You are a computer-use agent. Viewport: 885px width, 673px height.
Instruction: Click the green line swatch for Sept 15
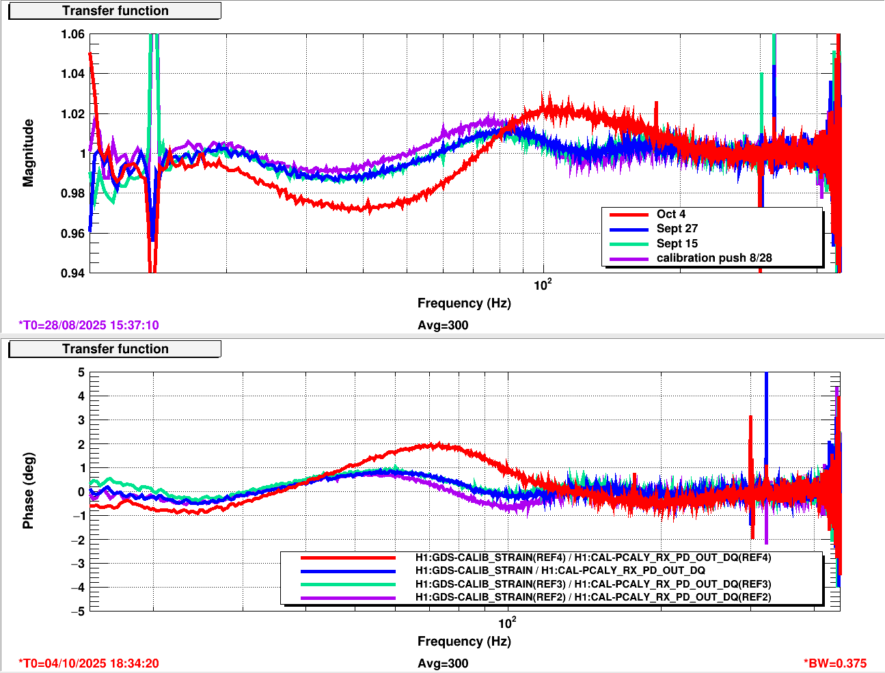pyautogui.click(x=628, y=244)
